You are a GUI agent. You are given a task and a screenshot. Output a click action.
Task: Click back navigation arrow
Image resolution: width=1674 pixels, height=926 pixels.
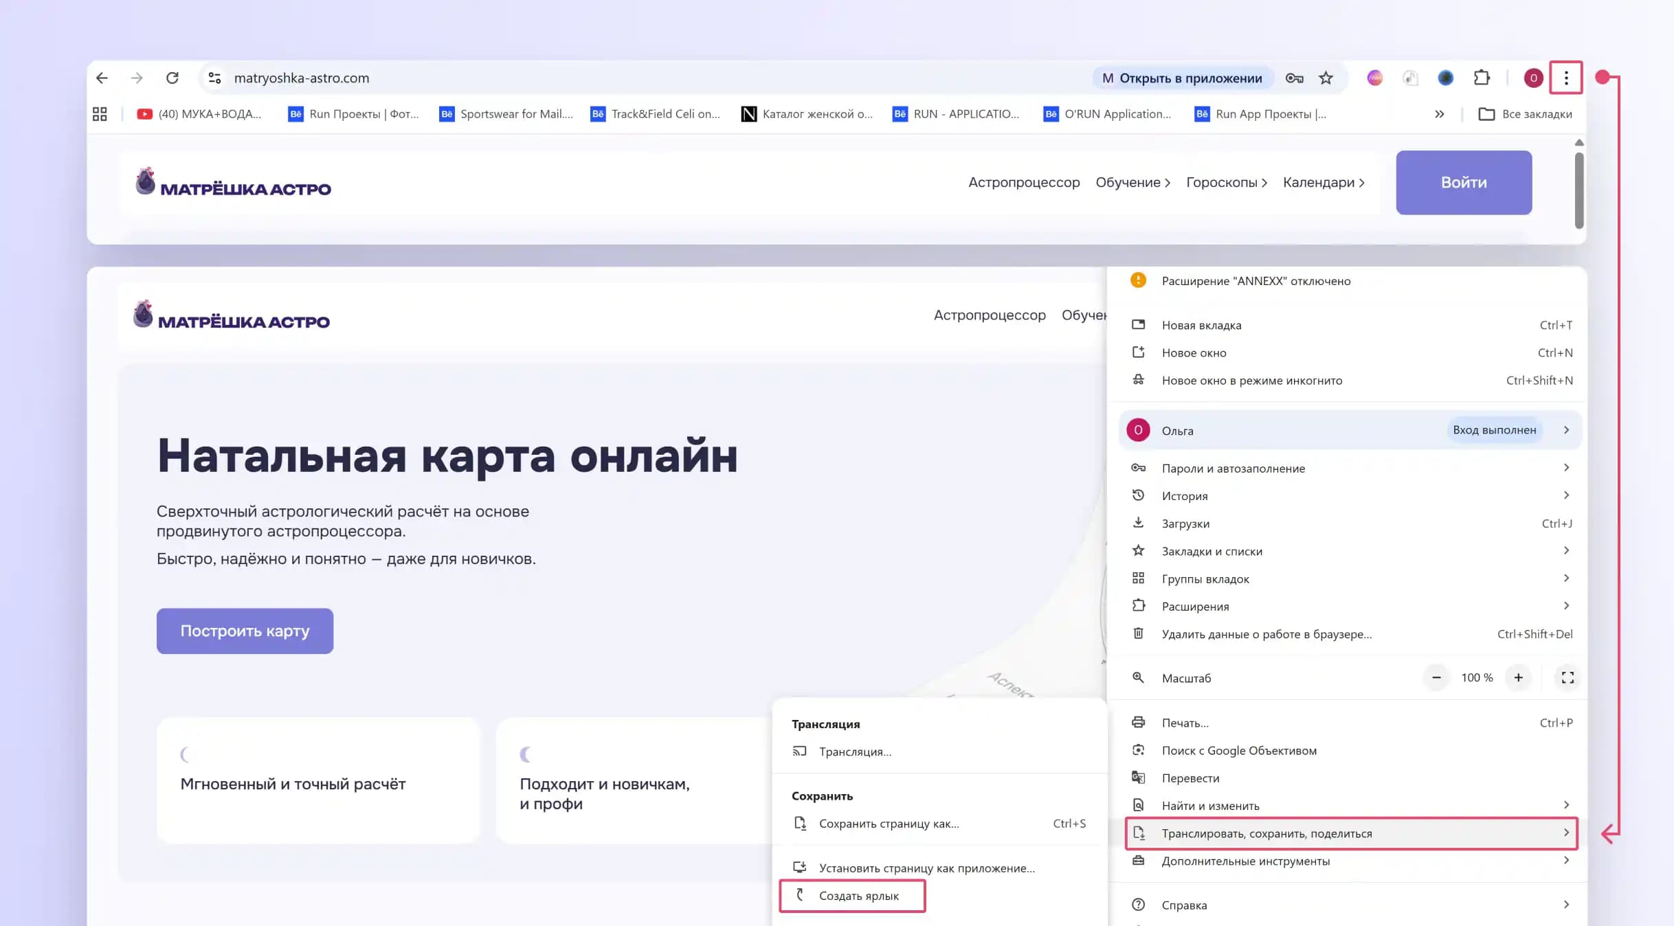coord(102,78)
